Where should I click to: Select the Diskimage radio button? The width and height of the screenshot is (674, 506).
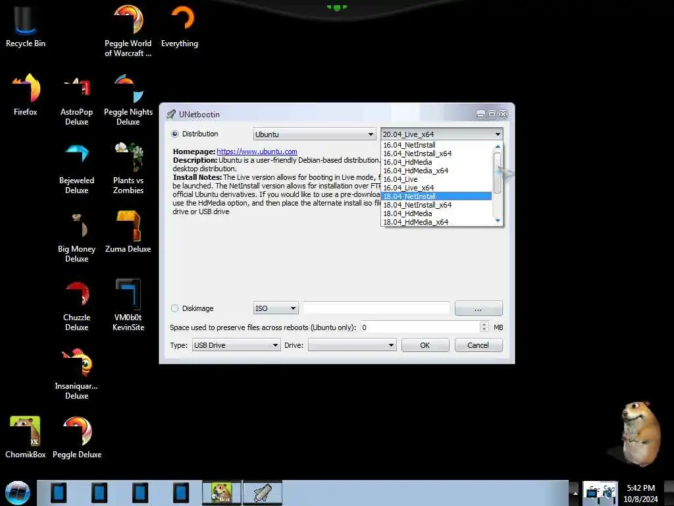click(174, 308)
